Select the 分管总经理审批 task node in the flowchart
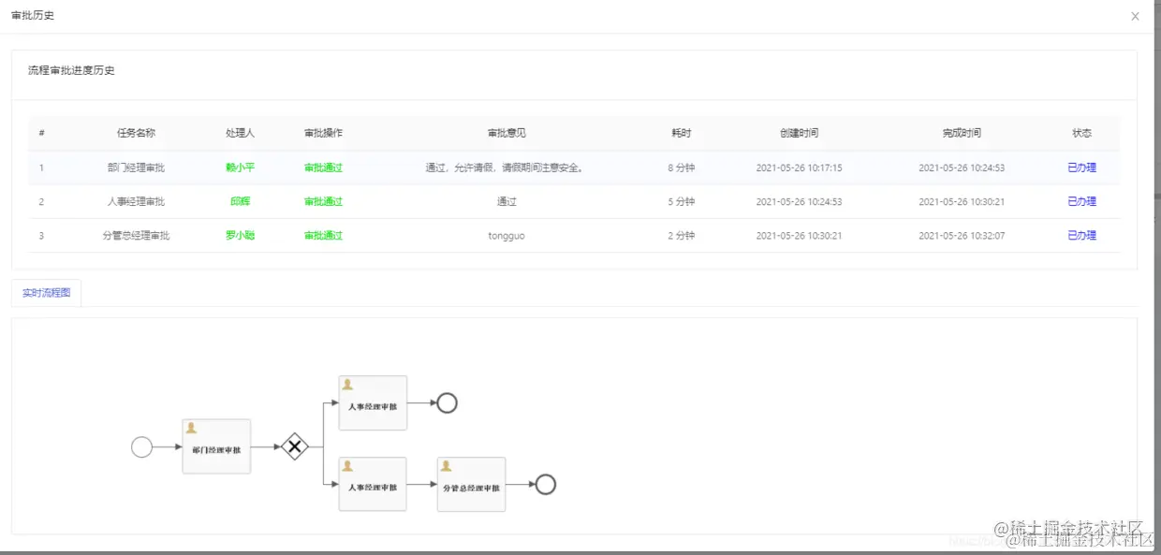Screen dimensions: 1161x555 click(x=471, y=485)
